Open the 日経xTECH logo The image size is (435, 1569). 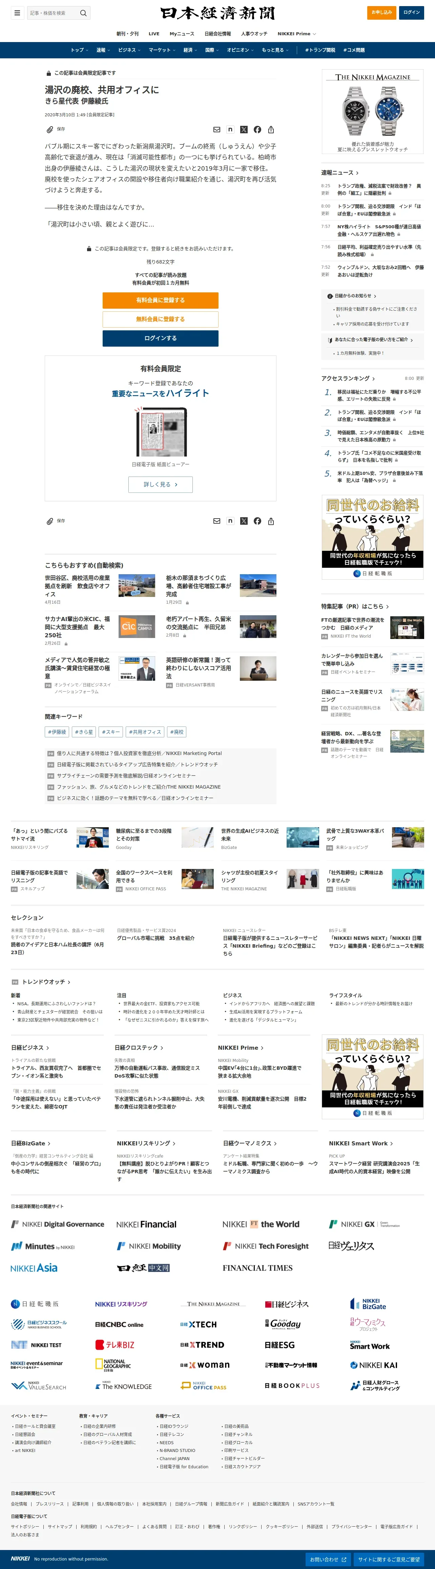[198, 1325]
